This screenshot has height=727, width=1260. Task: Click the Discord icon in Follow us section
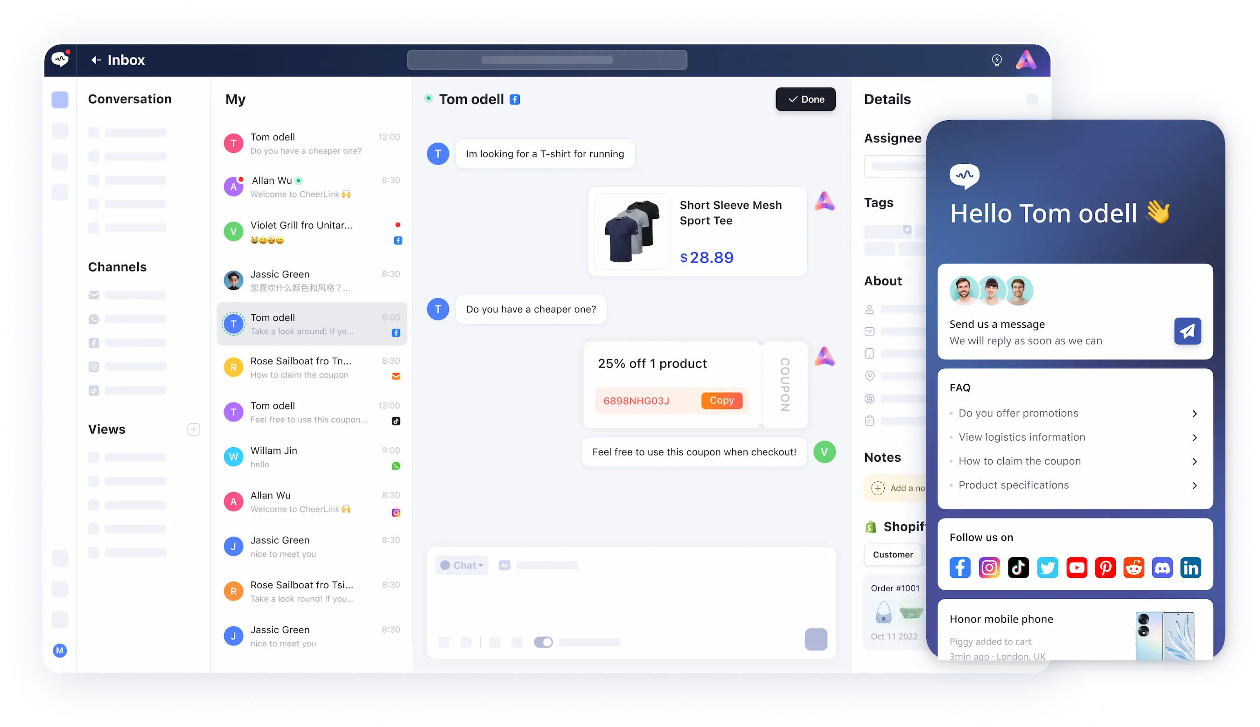[x=1161, y=568]
